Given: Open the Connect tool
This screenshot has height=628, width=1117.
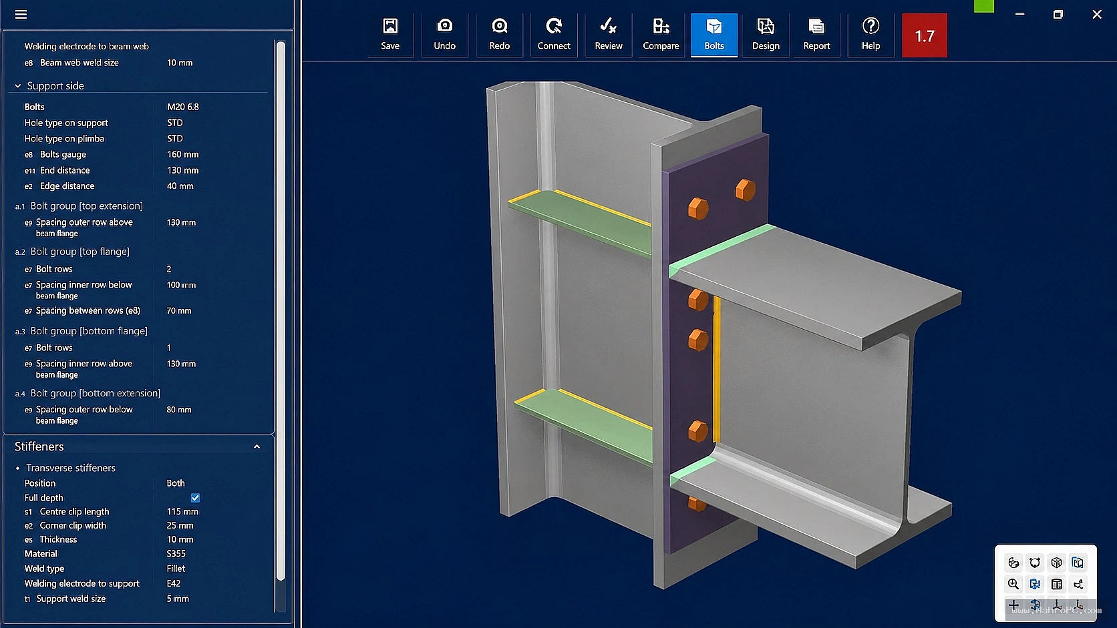Looking at the screenshot, I should [554, 35].
